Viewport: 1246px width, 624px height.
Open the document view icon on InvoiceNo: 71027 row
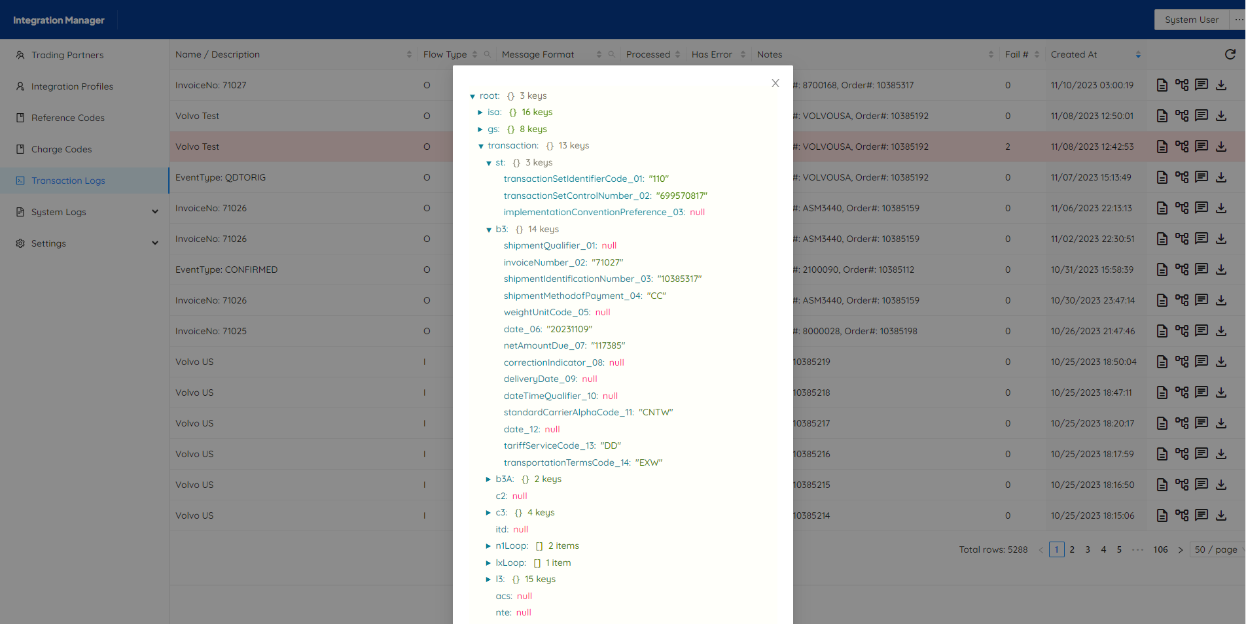(1162, 85)
